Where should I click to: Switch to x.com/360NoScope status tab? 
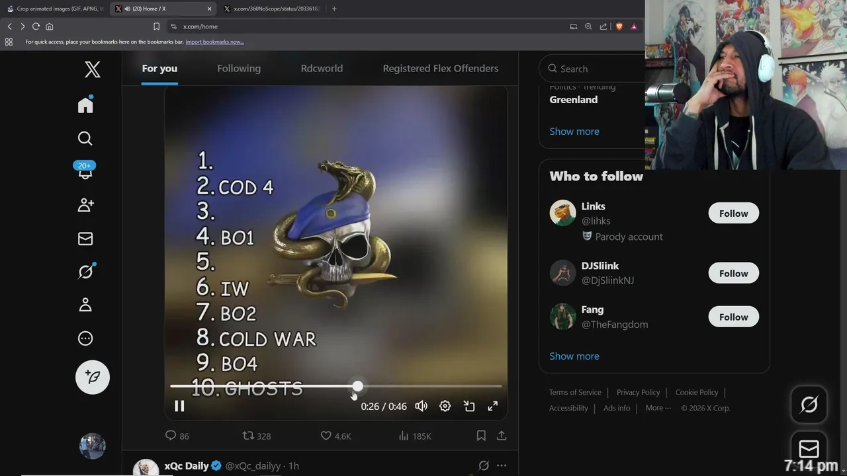[x=273, y=9]
